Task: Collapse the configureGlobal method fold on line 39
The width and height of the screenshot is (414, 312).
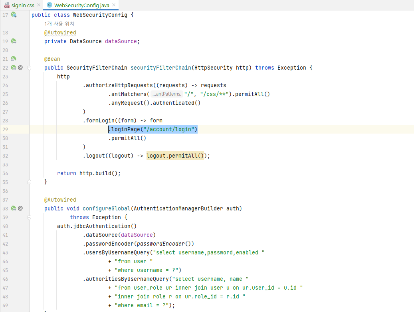Action: [x=29, y=218]
